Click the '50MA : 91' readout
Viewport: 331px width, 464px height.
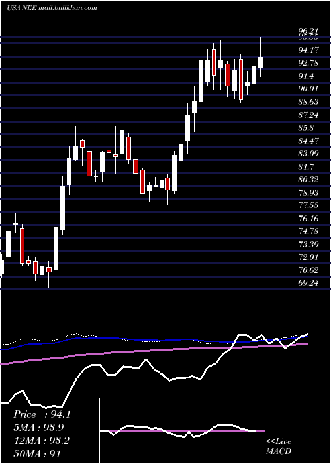38,453
